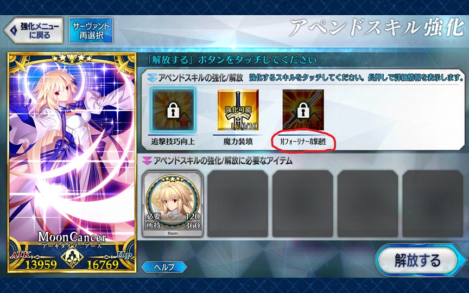Select the locked 追撃技巧向上 skill icon
This screenshot has width=469, height=293.
[x=173, y=110]
